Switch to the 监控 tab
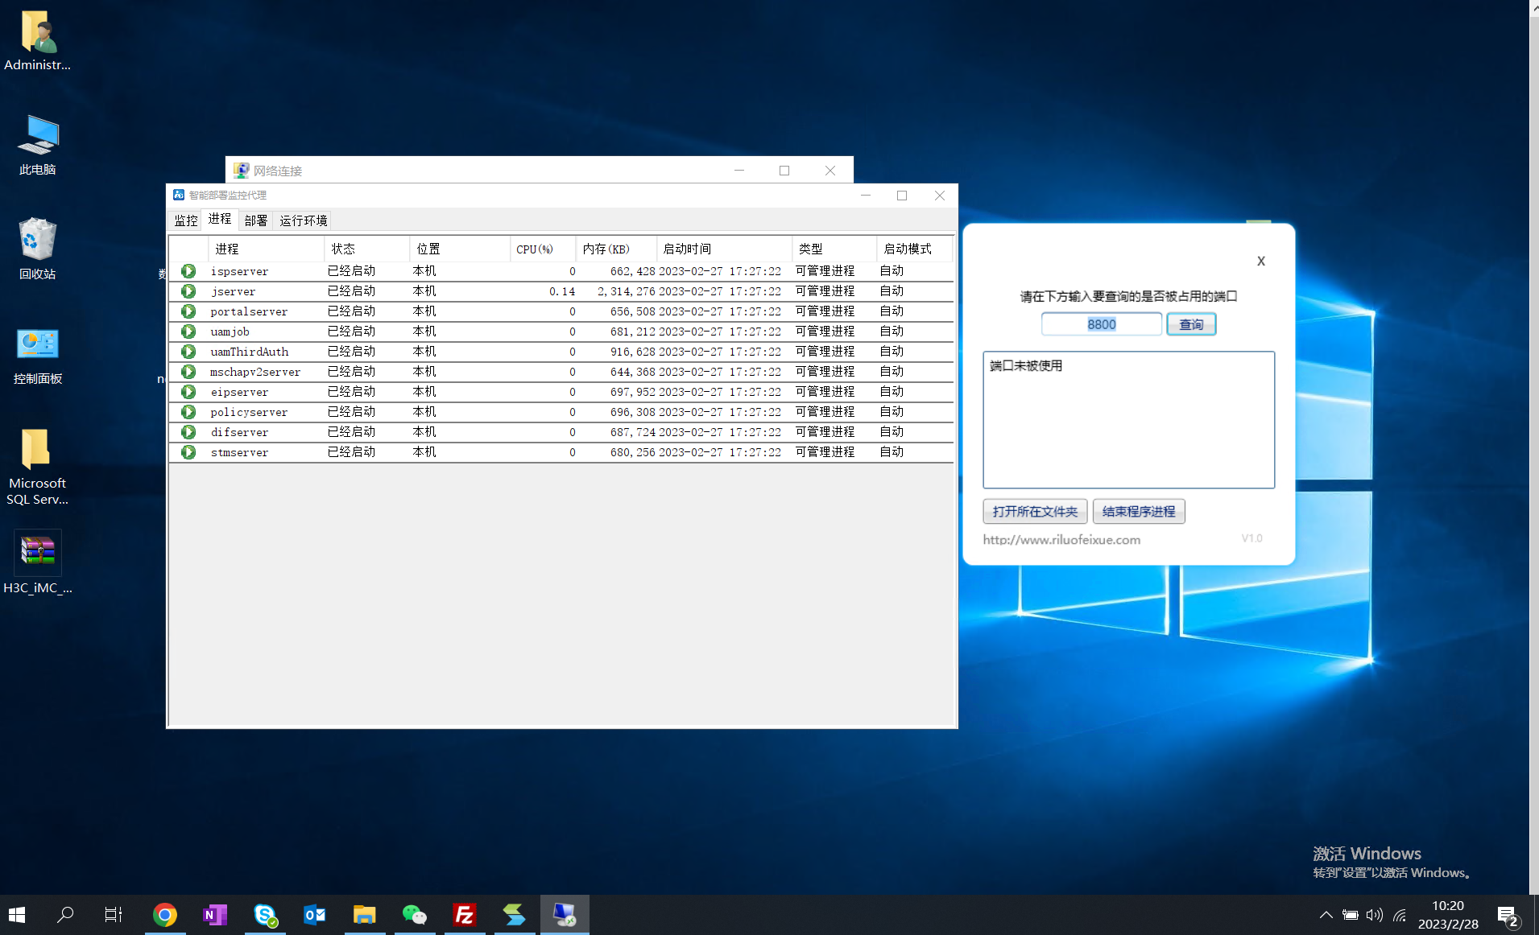 click(186, 220)
